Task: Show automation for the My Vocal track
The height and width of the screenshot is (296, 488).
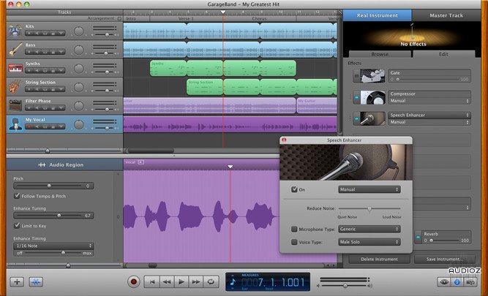Action: (62, 126)
